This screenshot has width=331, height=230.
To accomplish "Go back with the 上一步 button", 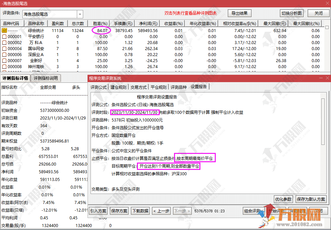I will pyautogui.click(x=161, y=211).
